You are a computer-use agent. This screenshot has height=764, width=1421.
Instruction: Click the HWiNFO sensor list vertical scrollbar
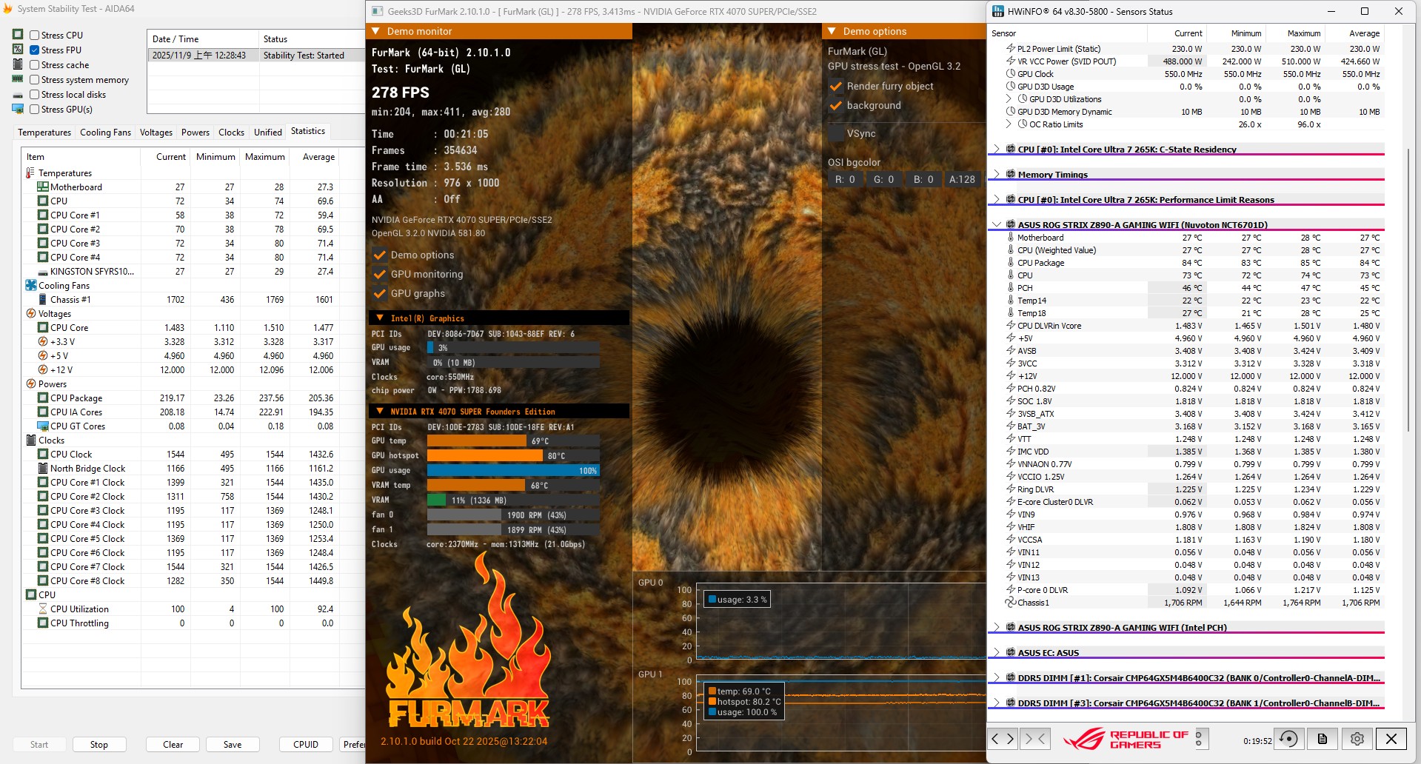(x=1408, y=289)
